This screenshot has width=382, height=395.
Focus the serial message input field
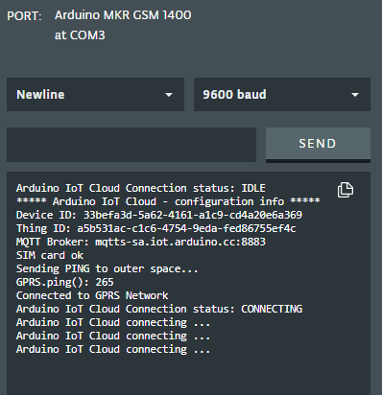point(131,145)
